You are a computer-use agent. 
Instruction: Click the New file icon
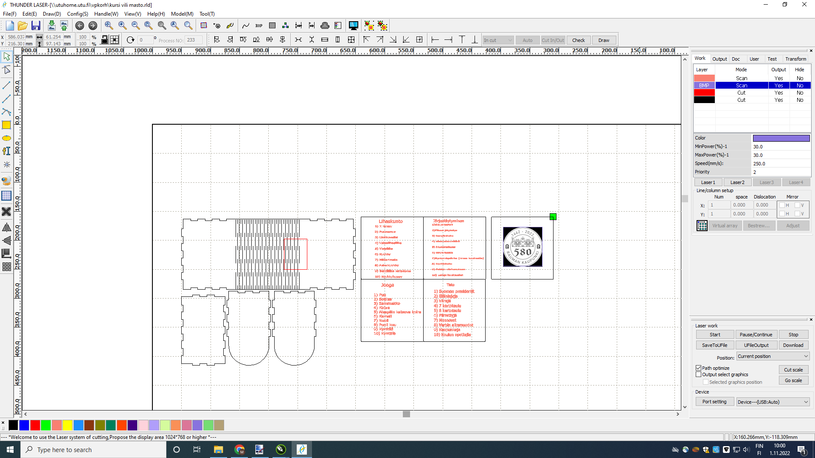pos(10,26)
